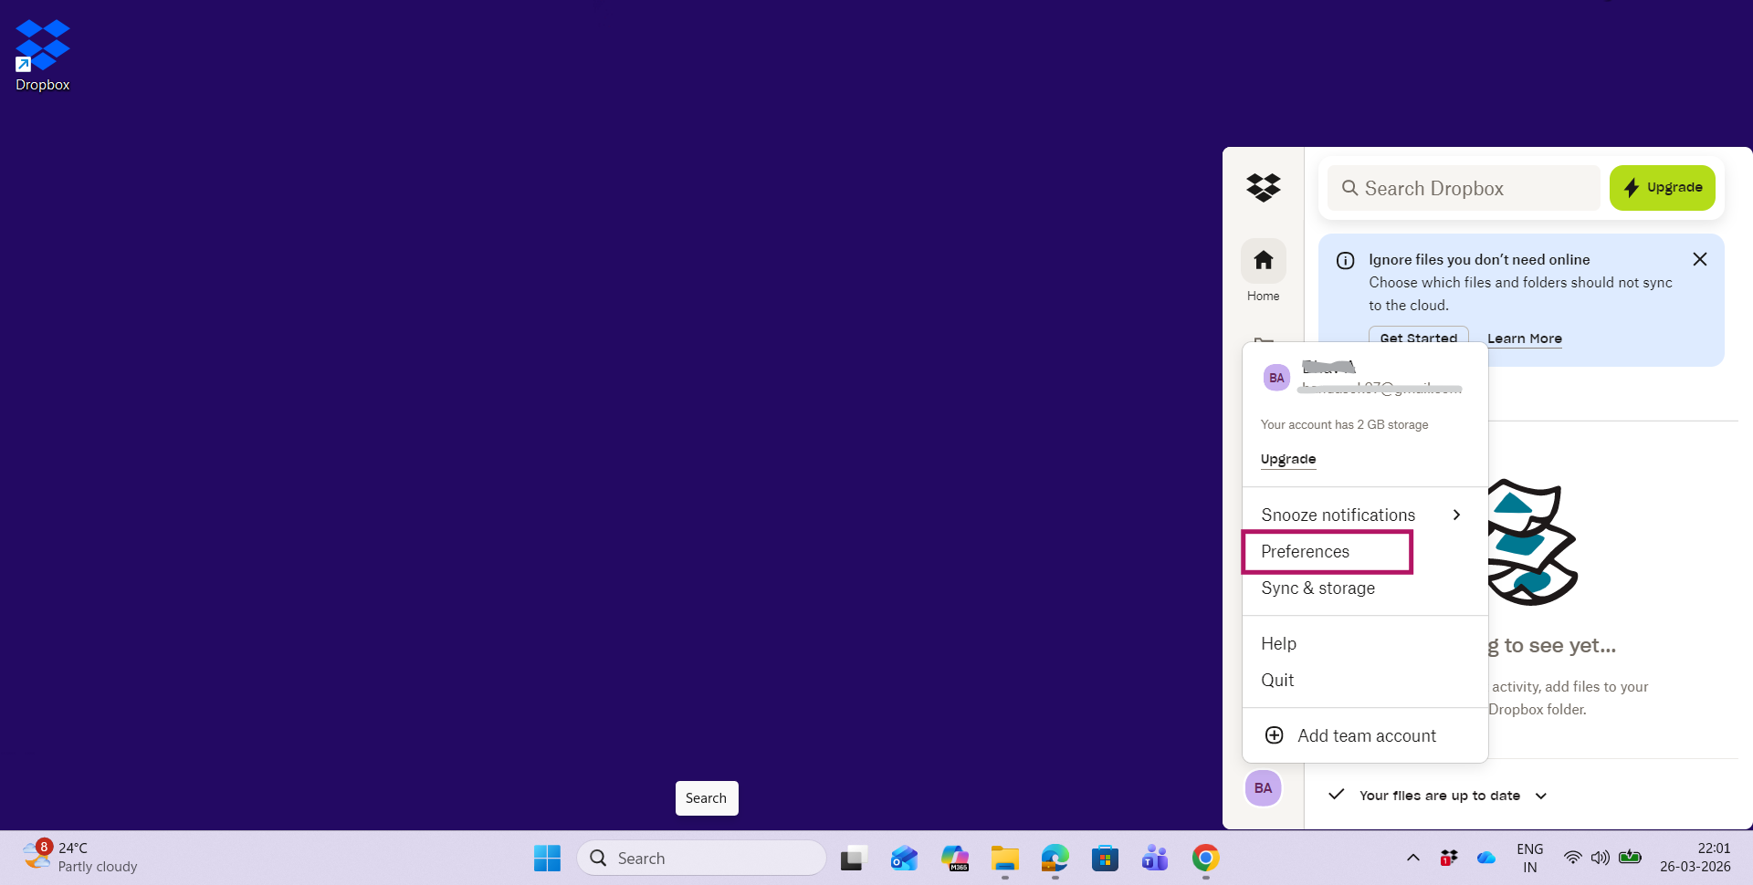Open File Explorer from the taskbar
Screen dimensions: 1753x885
1004,858
